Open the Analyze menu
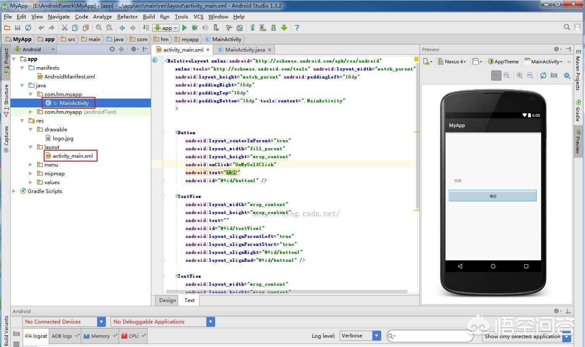 coord(102,17)
